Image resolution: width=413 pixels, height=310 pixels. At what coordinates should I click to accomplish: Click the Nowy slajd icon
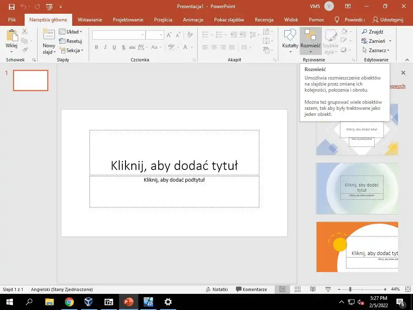(49, 35)
